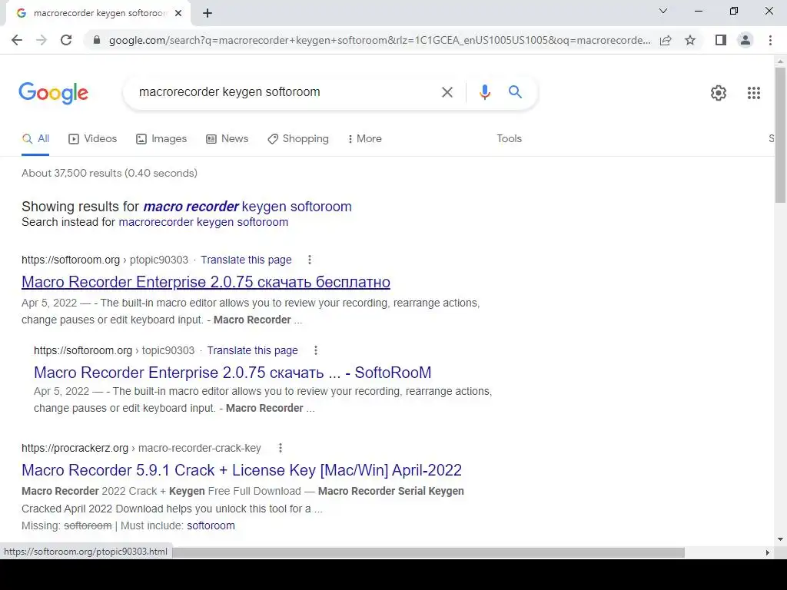Open the tab search chevron
The image size is (787, 590).
(663, 11)
